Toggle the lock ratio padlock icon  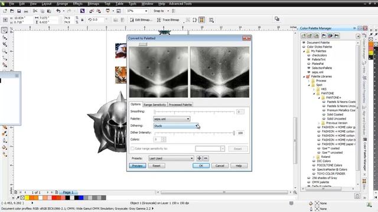[x=82, y=20]
